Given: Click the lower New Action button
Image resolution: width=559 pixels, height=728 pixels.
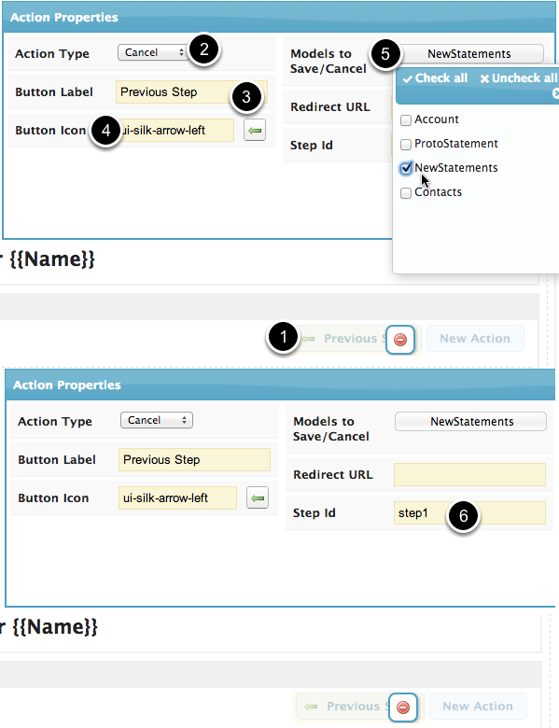Looking at the screenshot, I should click(478, 707).
